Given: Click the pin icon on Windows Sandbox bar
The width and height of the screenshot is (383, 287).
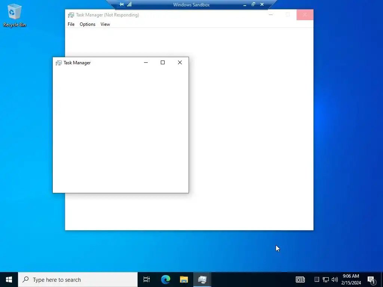Looking at the screenshot, I should (121, 4).
